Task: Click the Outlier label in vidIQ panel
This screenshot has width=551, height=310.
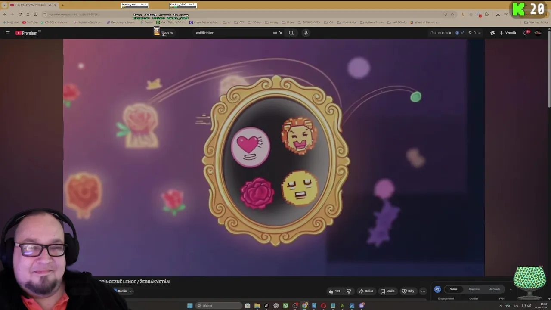Action: pyautogui.click(x=474, y=298)
